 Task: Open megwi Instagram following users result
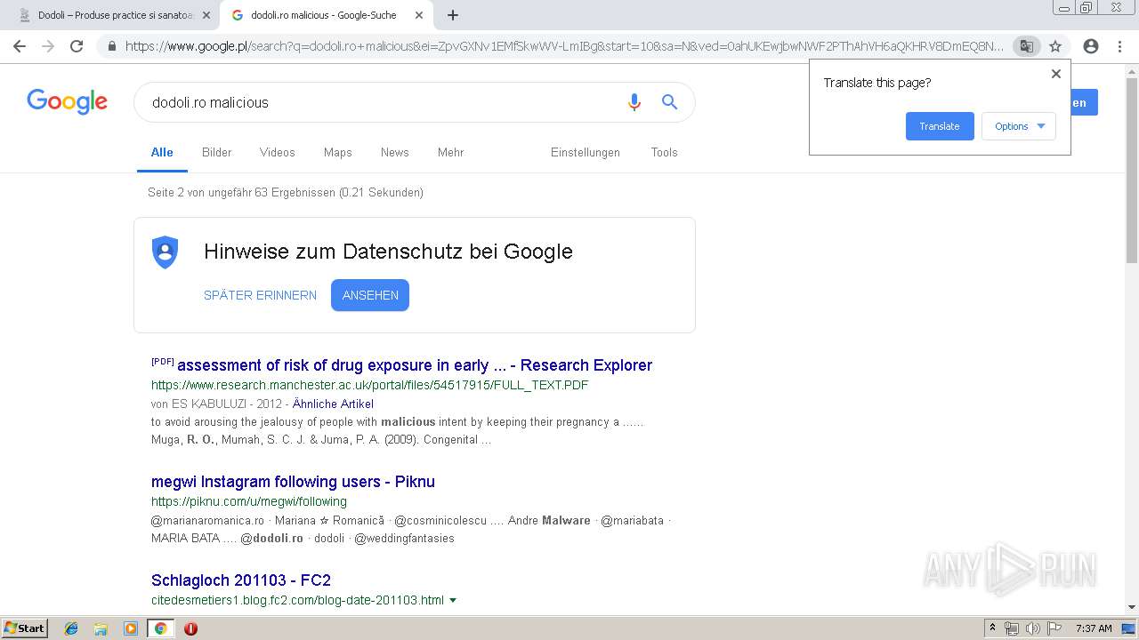(293, 482)
